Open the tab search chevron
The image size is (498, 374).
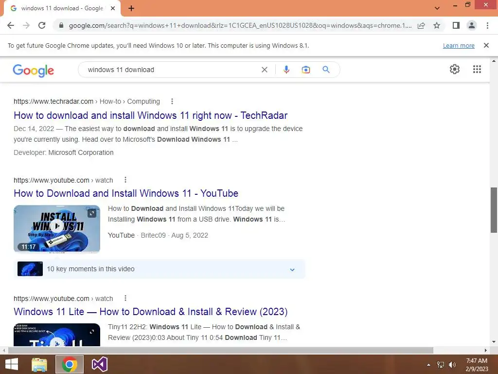pyautogui.click(x=437, y=8)
